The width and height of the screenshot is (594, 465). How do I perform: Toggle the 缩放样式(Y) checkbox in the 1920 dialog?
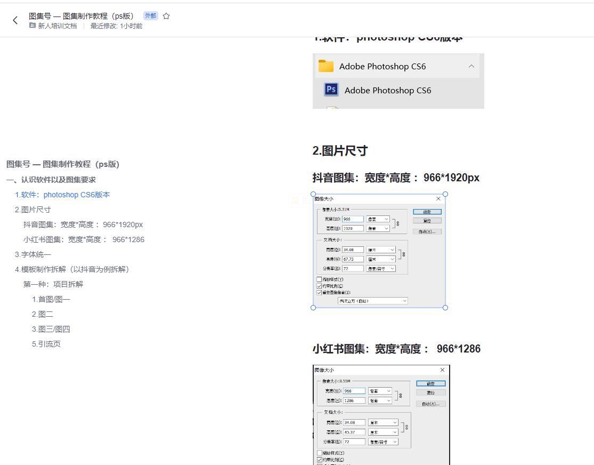[x=319, y=279]
